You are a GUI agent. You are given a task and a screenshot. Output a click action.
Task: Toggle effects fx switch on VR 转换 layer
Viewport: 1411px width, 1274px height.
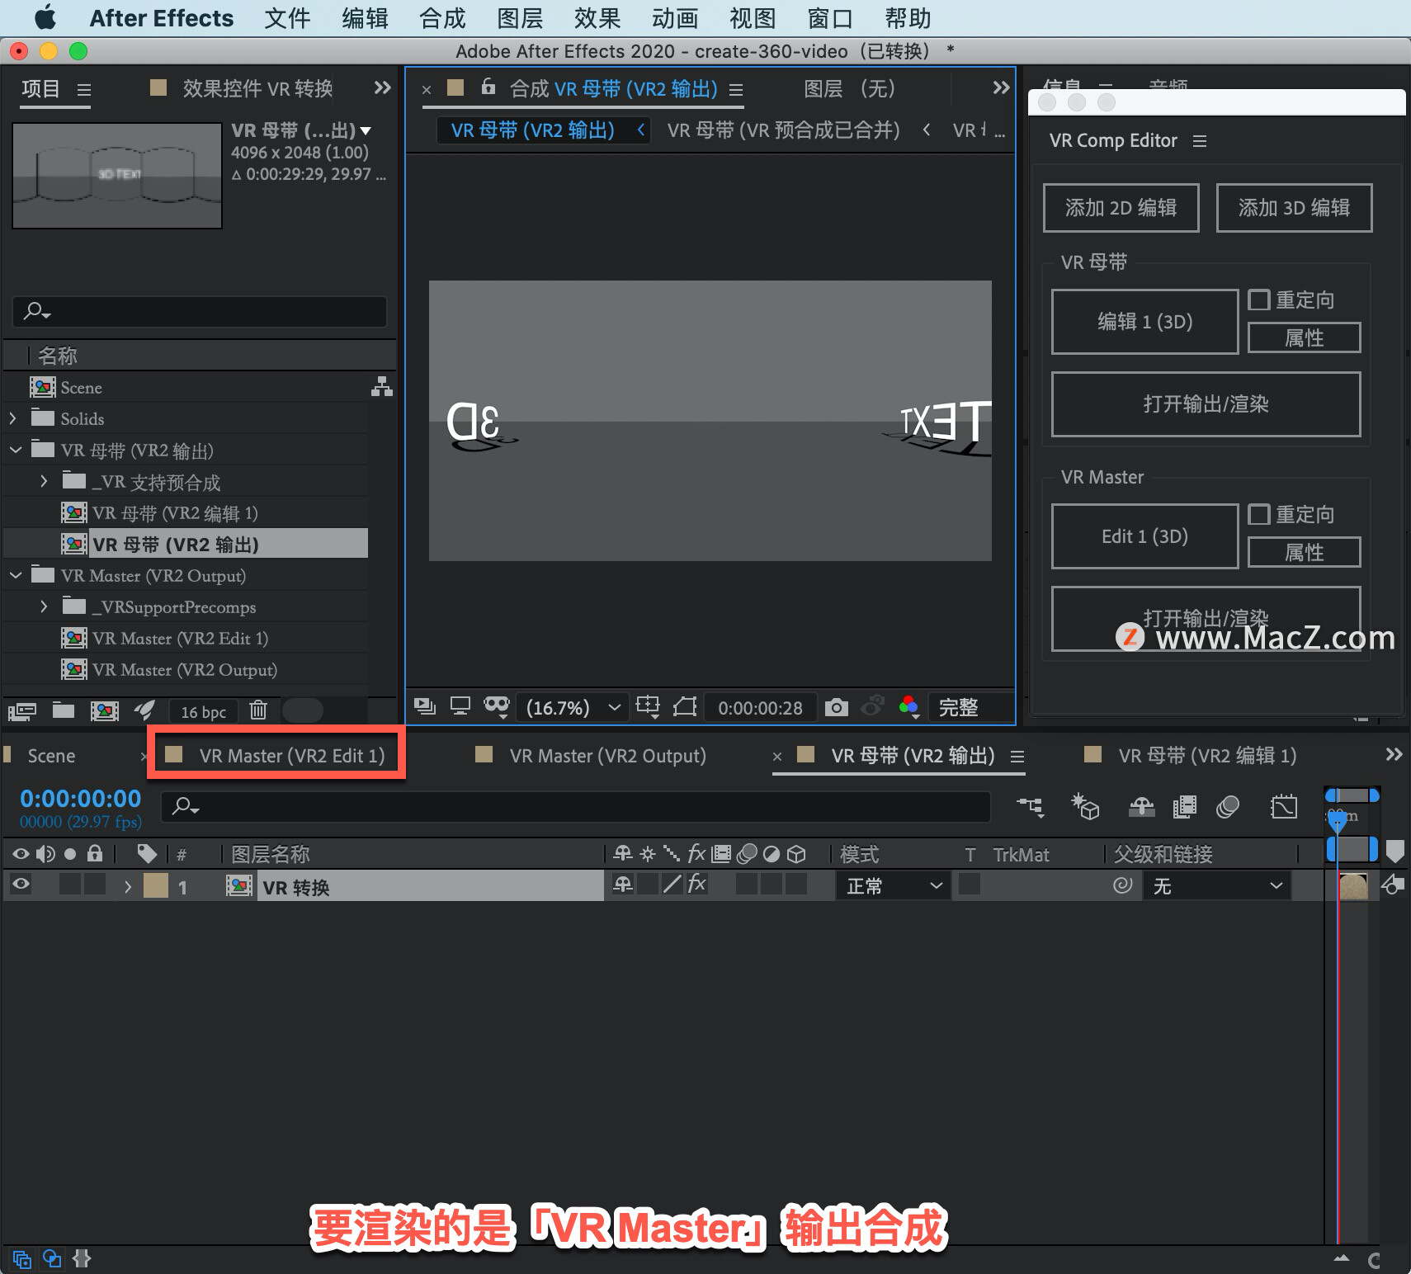[697, 885]
